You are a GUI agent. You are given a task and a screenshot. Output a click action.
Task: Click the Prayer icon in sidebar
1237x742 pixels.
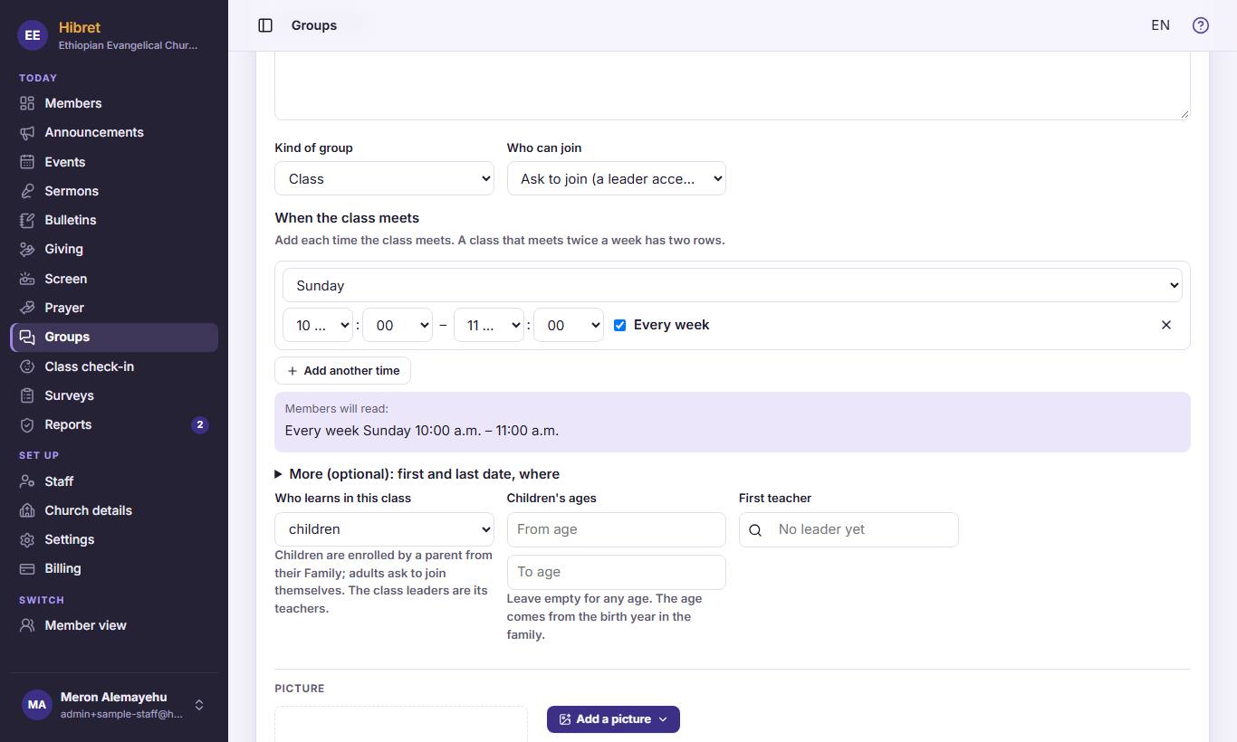click(x=27, y=308)
